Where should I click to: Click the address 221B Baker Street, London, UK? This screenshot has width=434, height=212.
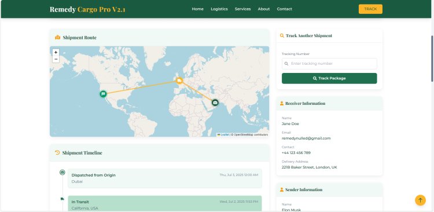310,167
